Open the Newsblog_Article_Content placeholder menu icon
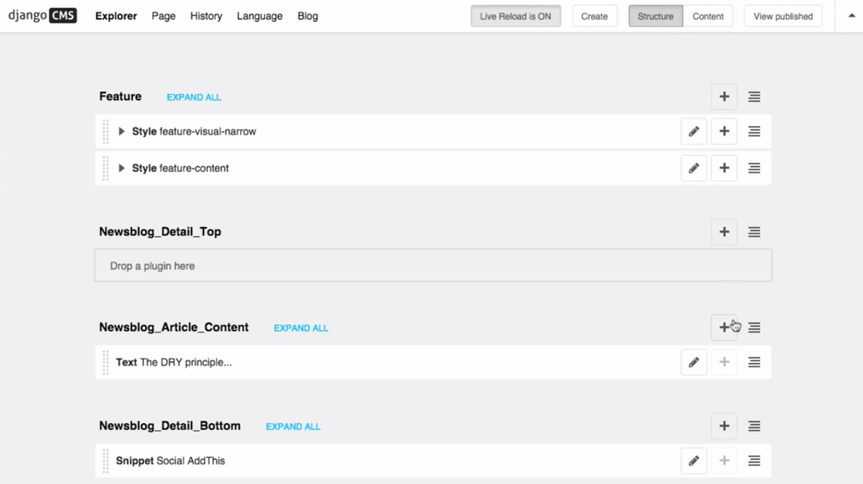 click(754, 327)
